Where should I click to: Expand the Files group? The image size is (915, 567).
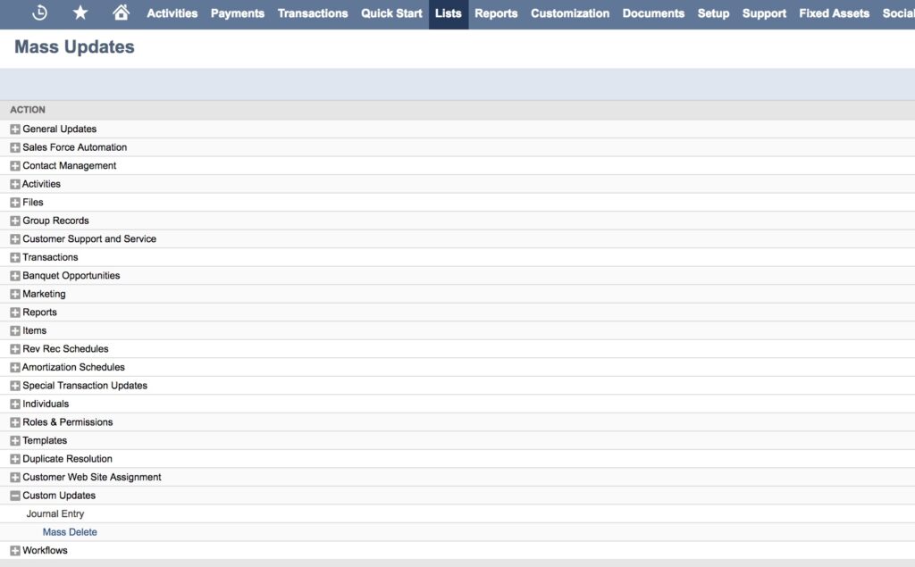point(15,203)
